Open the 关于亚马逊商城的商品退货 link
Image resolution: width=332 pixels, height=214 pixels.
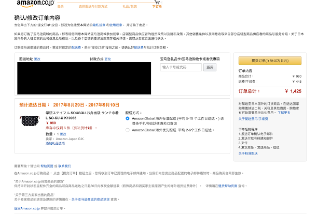[x=91, y=200]
